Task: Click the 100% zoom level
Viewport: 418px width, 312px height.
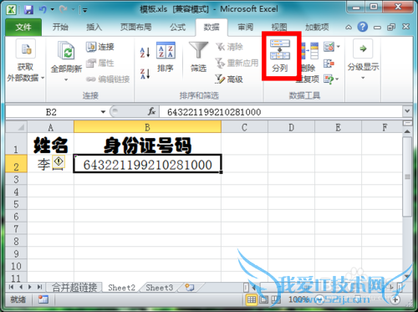Action: (x=298, y=299)
